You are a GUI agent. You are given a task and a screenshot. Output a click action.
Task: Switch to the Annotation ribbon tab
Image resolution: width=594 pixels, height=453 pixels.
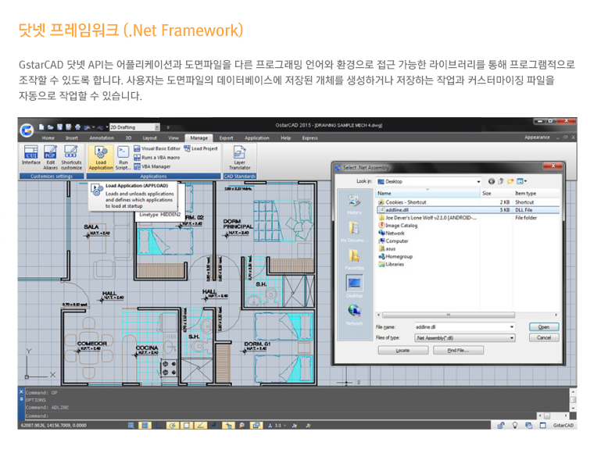(102, 137)
